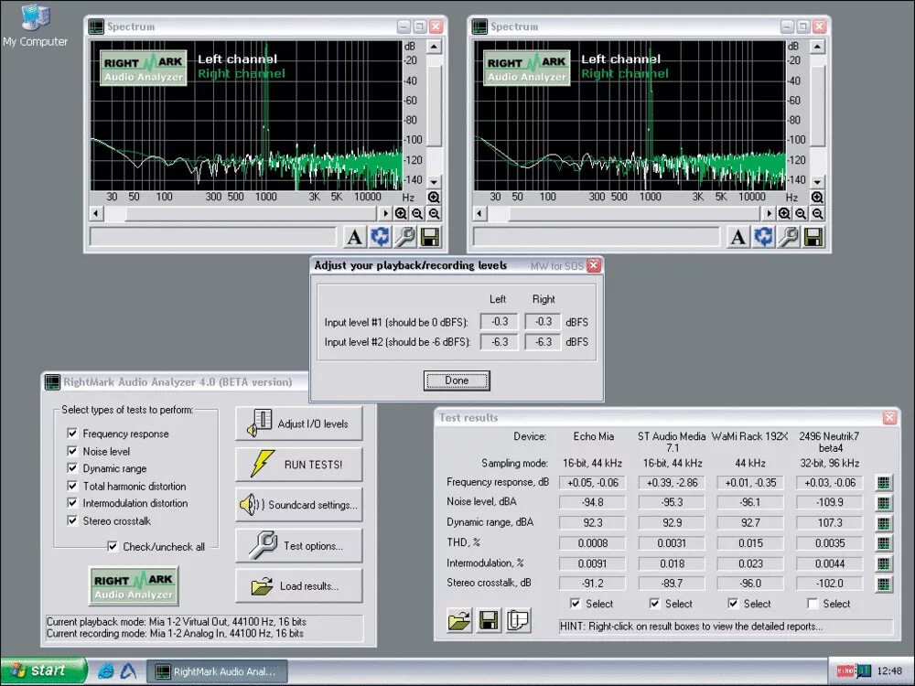Screen dimensions: 915x686
Task: Click the 'A' text icon in left Spectrum window
Action: [x=353, y=237]
